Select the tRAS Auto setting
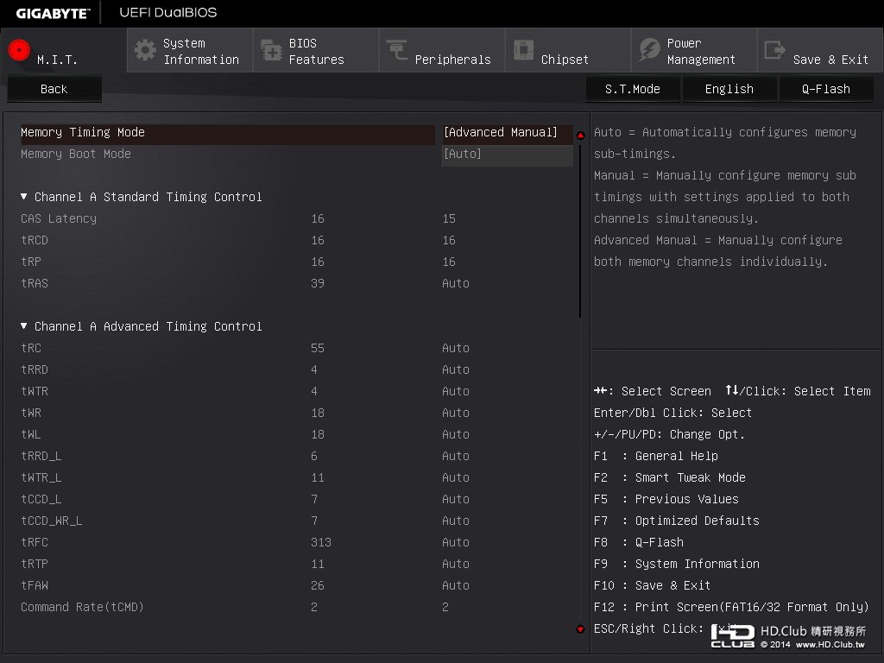 click(456, 283)
